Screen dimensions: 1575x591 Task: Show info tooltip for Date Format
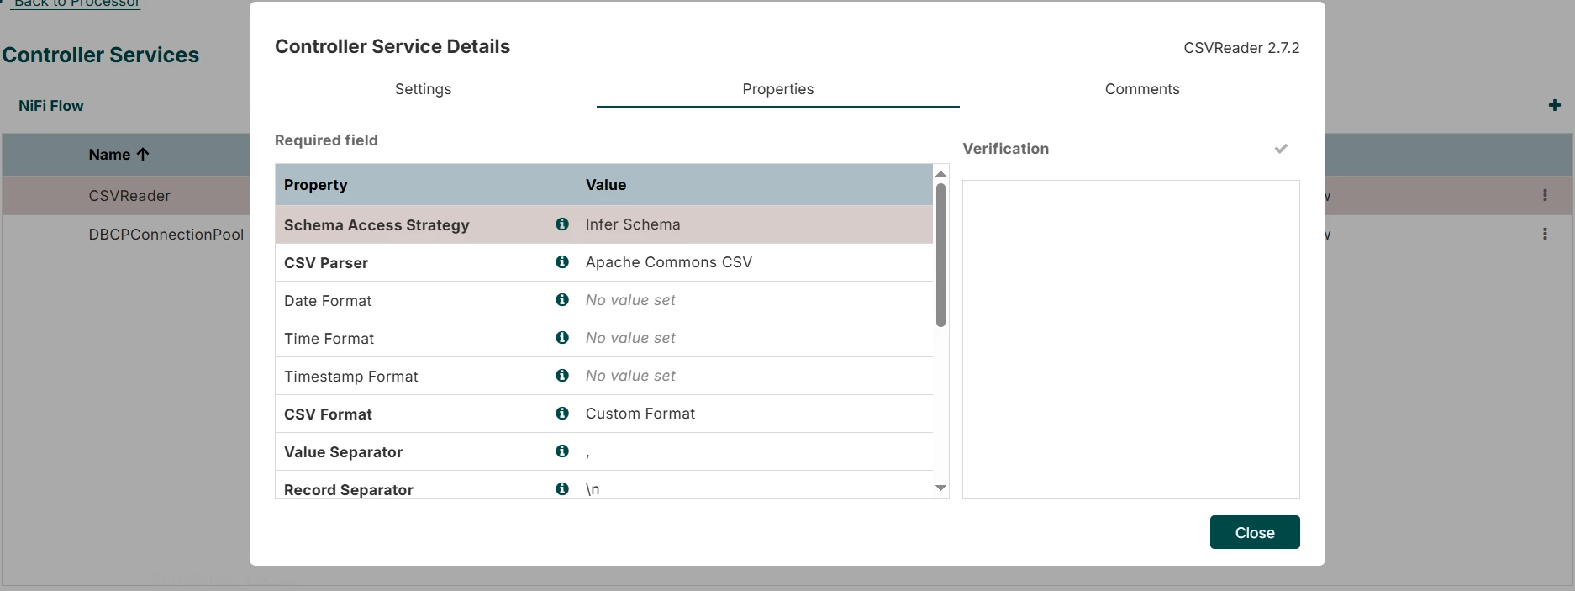click(x=562, y=299)
